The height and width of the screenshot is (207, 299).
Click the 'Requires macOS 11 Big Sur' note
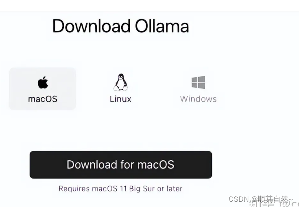pyautogui.click(x=120, y=189)
